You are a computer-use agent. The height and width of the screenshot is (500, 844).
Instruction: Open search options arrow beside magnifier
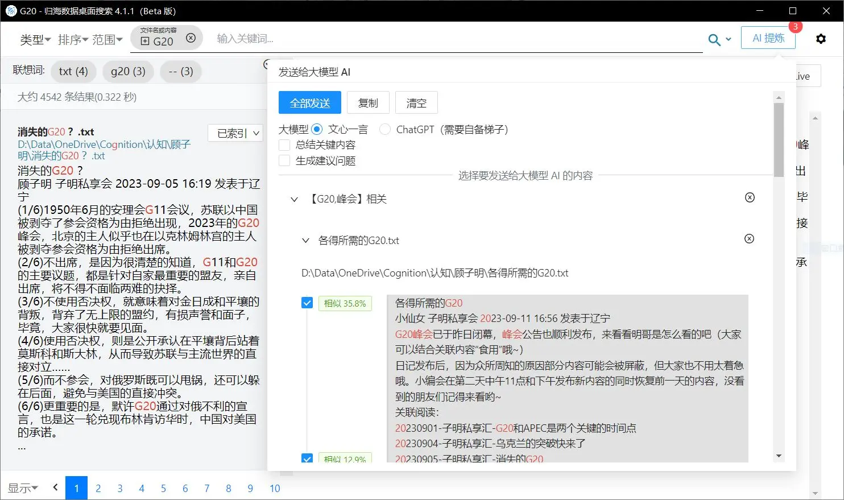pyautogui.click(x=729, y=40)
